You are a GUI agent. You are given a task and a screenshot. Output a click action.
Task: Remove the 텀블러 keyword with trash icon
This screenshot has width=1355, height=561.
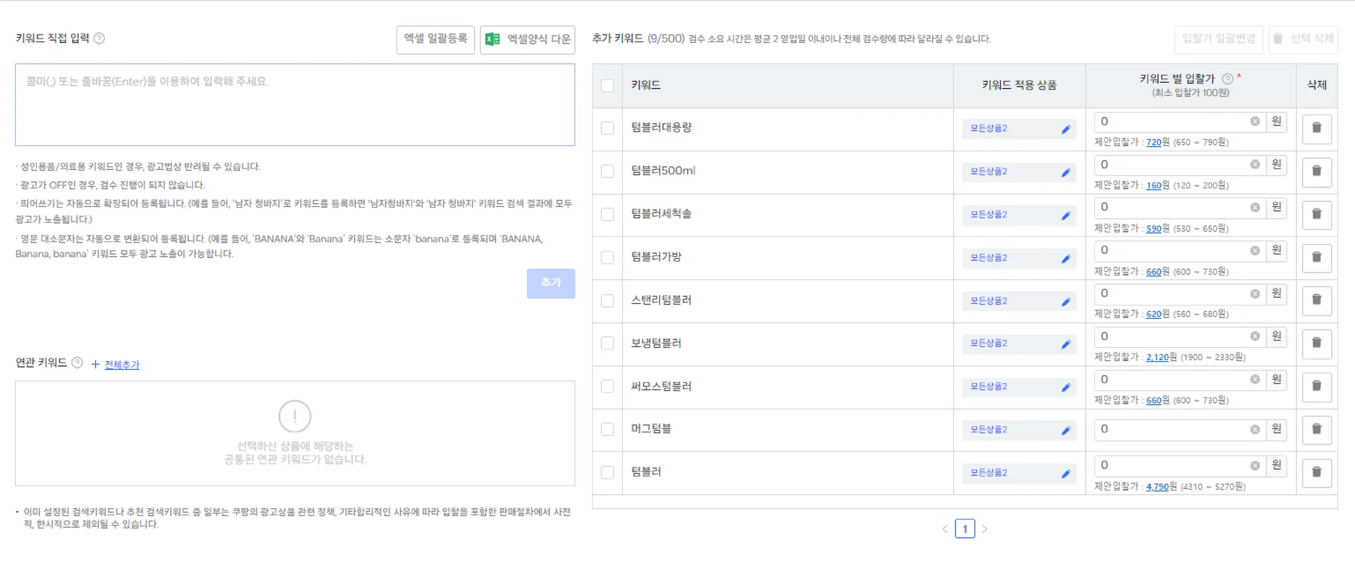(1317, 472)
